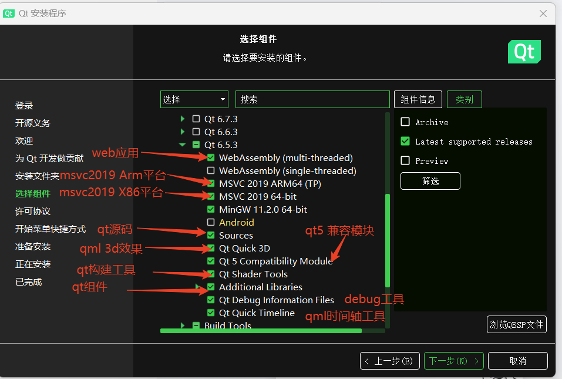The image size is (562, 379).
Task: Click the 取消 cancel button
Action: point(517,361)
